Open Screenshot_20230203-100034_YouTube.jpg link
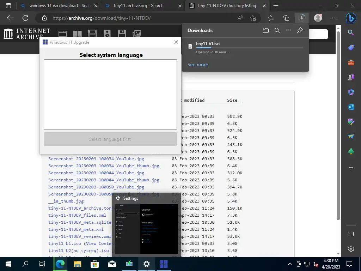Screen dimensions: 361x271 [96, 159]
